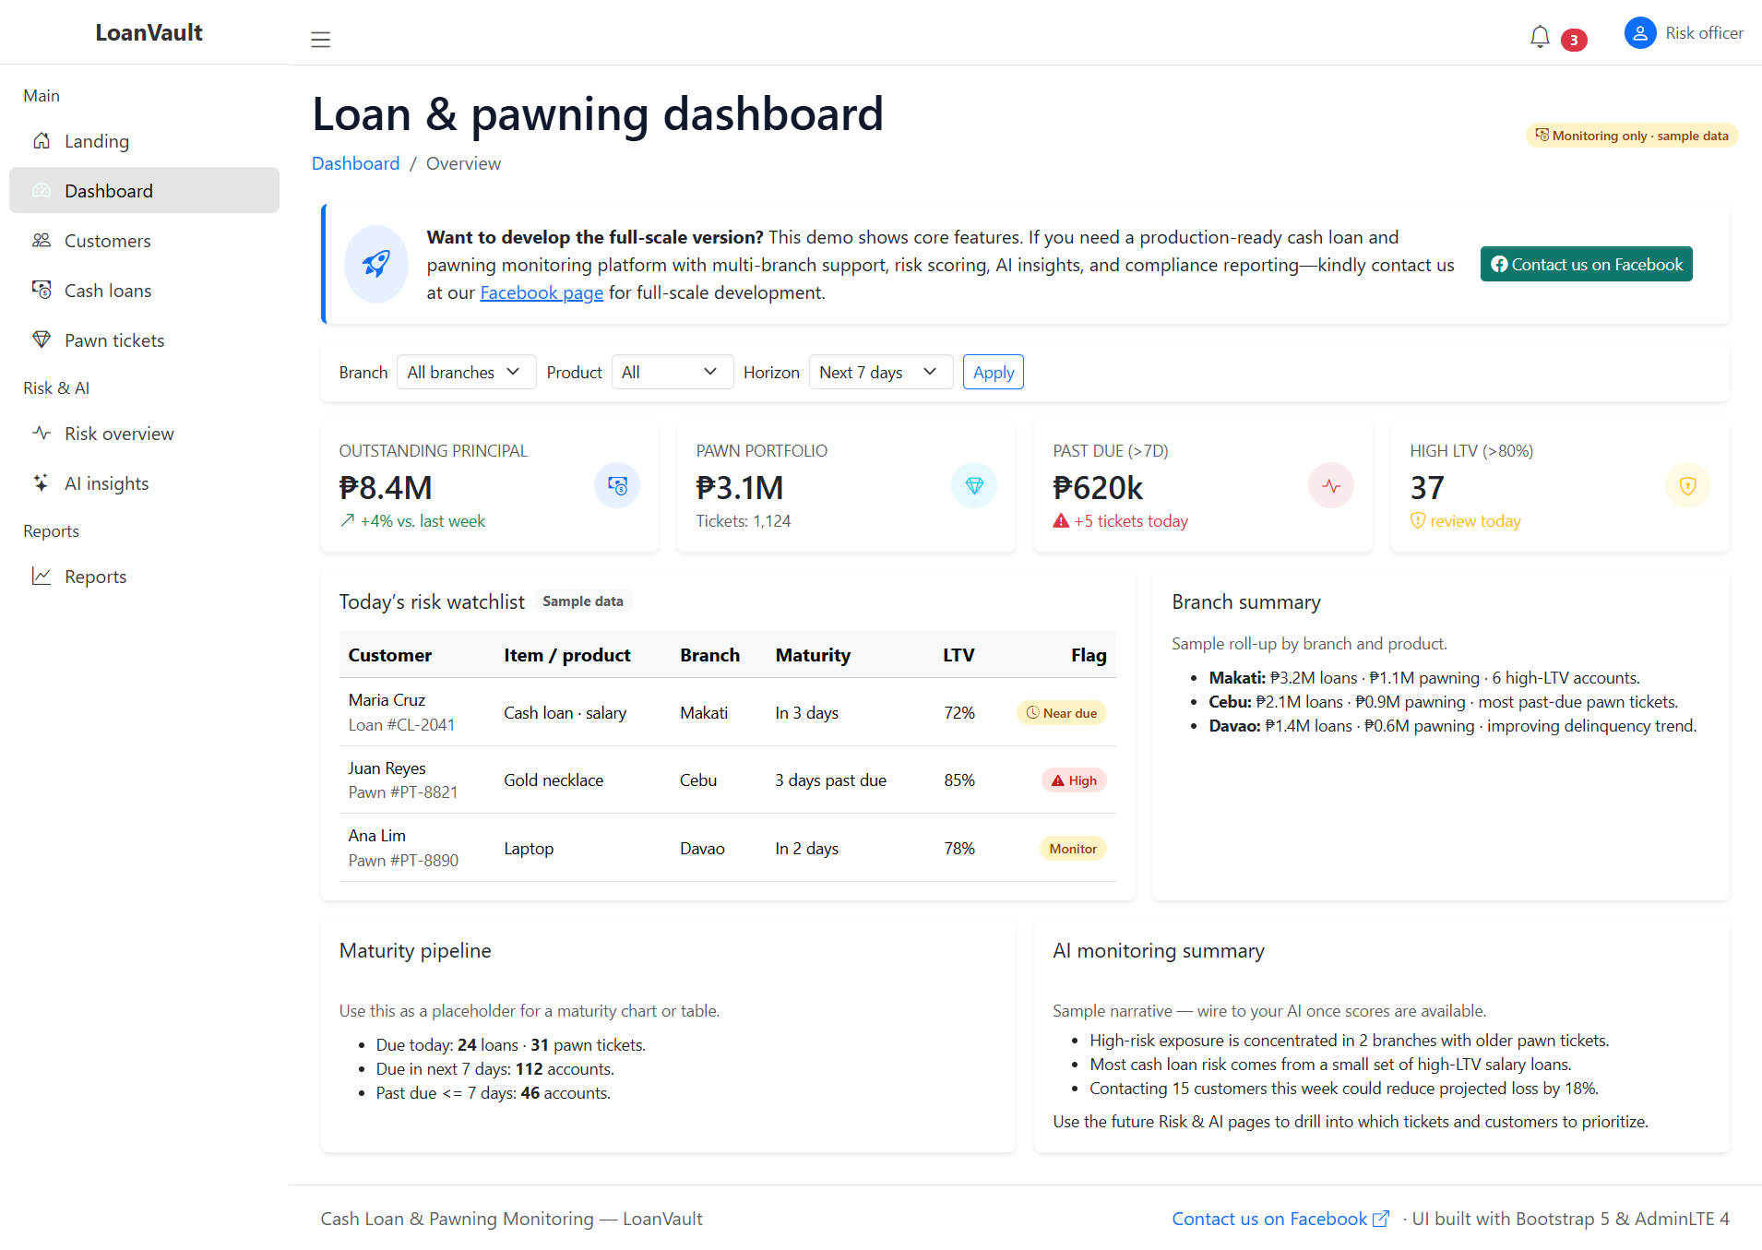
Task: Click the pulse icon on Past due card
Action: 1331,485
